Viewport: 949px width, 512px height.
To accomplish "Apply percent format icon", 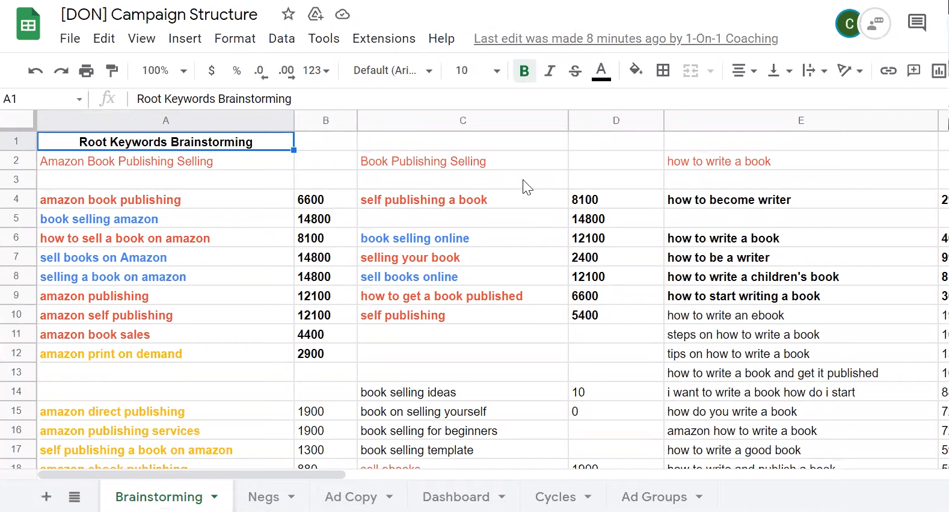I will 237,70.
